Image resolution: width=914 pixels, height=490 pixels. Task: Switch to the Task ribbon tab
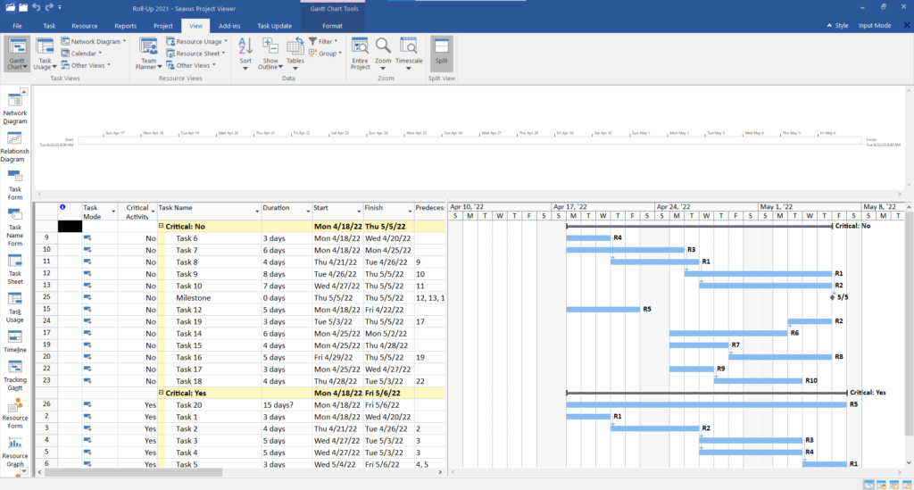click(49, 26)
